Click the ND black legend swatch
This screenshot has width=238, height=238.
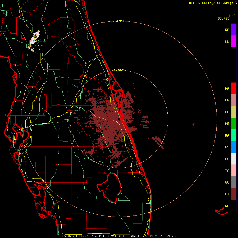tap(234, 206)
